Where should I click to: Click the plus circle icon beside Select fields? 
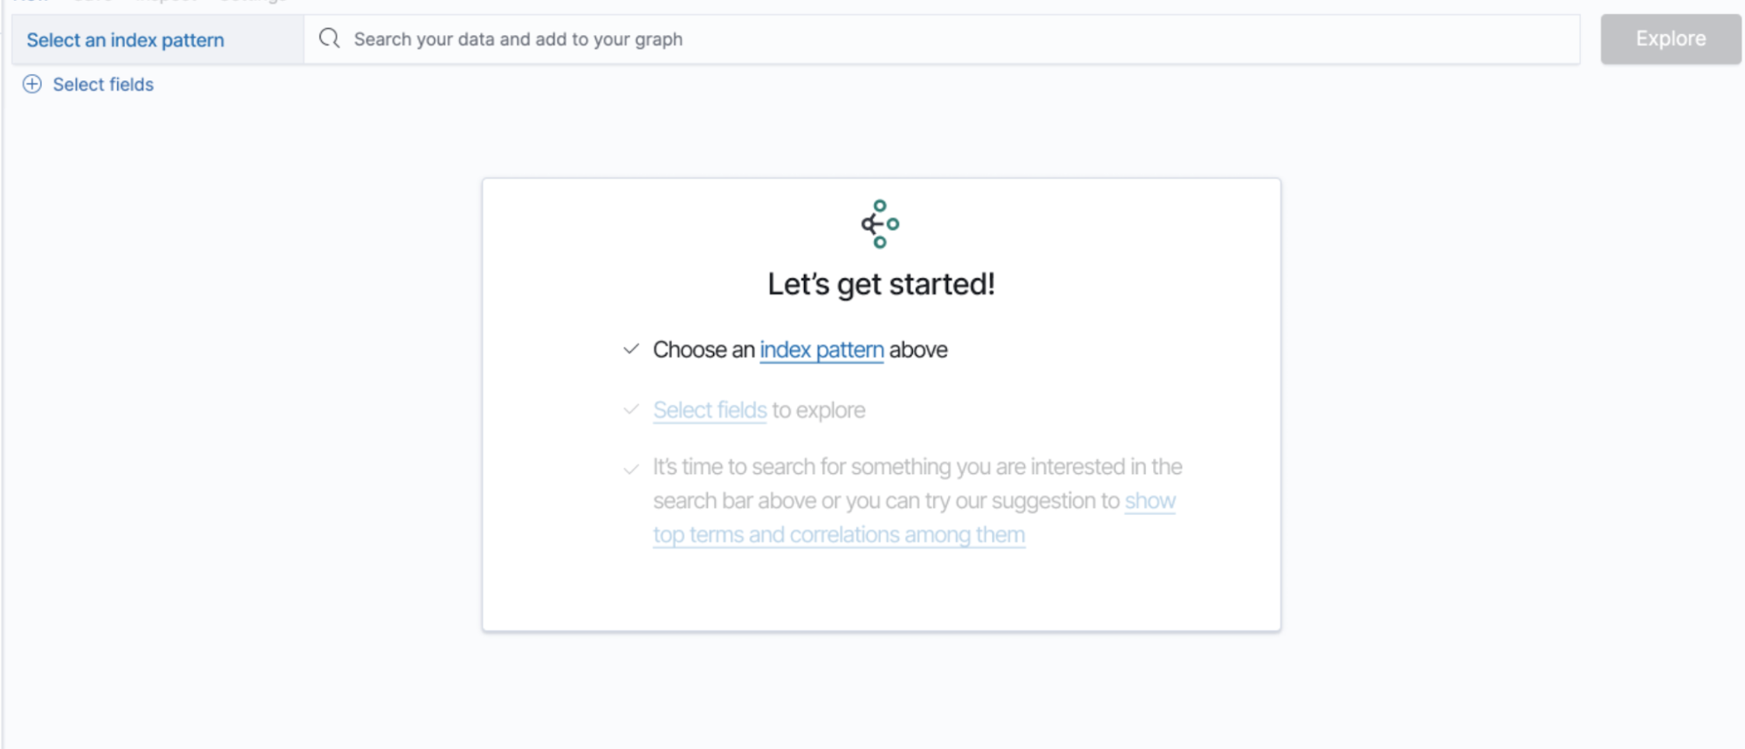pos(32,85)
